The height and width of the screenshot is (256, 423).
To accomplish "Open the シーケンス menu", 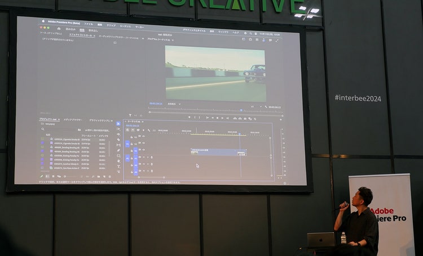I will click(x=125, y=26).
